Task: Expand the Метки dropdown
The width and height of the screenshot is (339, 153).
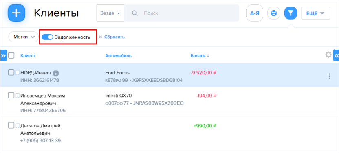Action: point(23,37)
